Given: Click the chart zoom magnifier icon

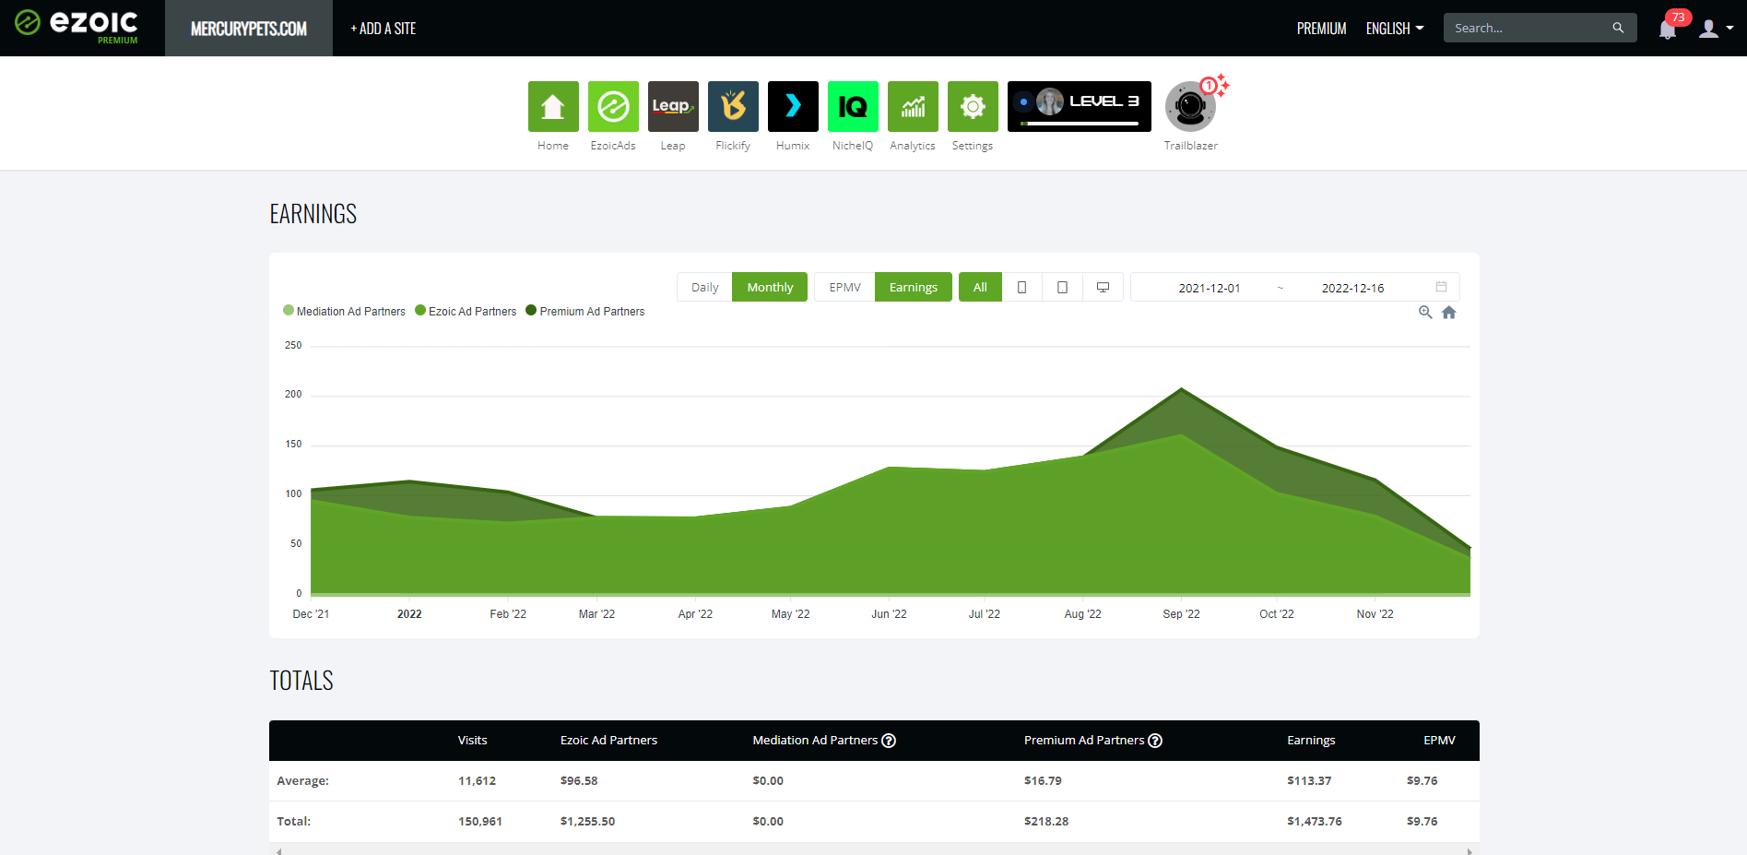Looking at the screenshot, I should (1425, 313).
